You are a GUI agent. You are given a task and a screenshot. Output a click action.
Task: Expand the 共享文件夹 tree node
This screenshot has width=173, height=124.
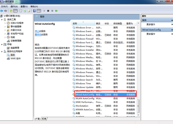coord(5,30)
